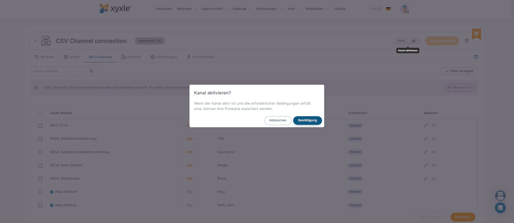Expand Filter anzeigen
Image resolution: width=514 pixels, height=223 pixels.
[459, 71]
